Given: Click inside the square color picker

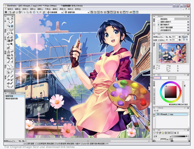Looking at the screenshot, I should point(171,92).
